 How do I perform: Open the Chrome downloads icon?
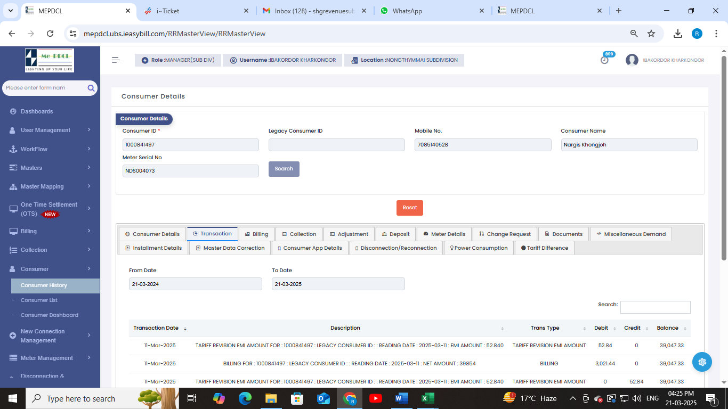[x=678, y=34]
